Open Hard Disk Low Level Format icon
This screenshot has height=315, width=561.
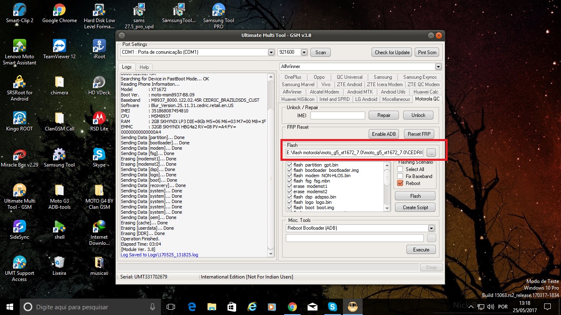click(99, 16)
